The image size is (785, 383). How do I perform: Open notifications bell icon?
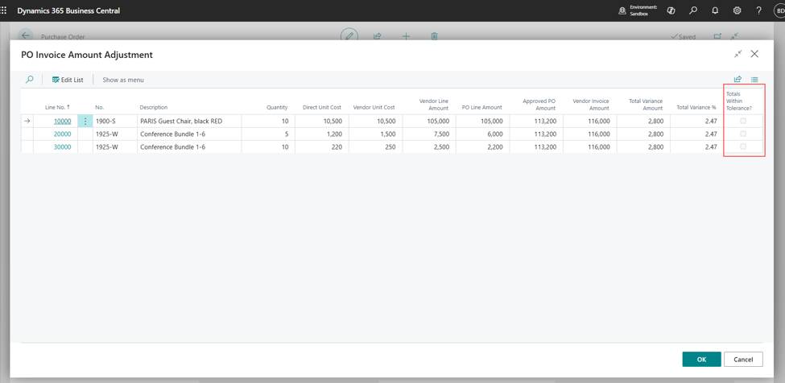pyautogui.click(x=715, y=10)
